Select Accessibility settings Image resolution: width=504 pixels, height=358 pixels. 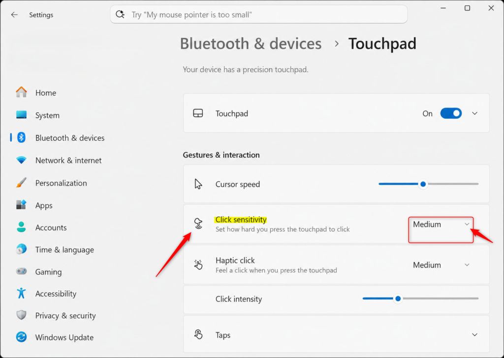[x=56, y=294]
